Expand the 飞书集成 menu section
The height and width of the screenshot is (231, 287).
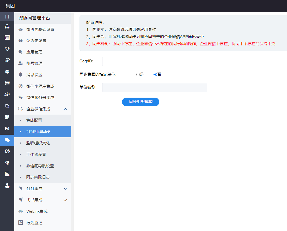point(65,200)
